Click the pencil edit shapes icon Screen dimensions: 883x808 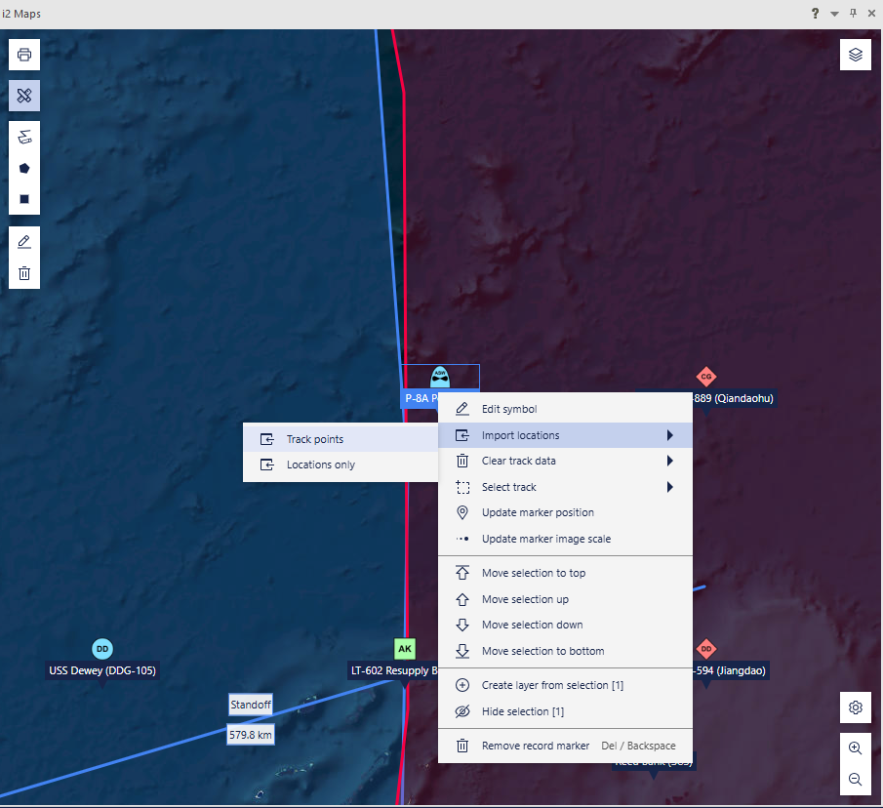tap(24, 241)
